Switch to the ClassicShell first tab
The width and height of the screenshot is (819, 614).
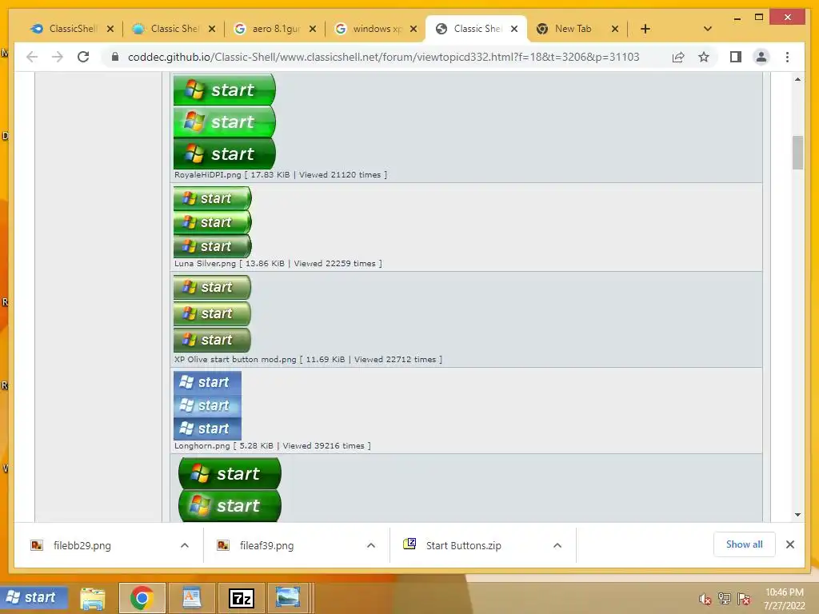64,29
